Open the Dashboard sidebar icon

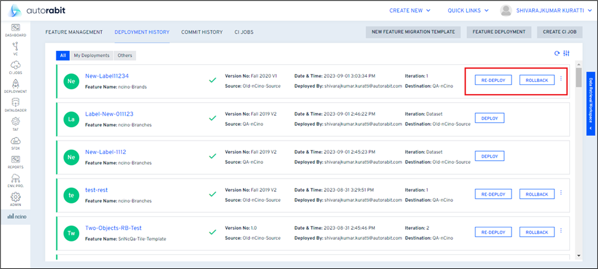pyautogui.click(x=15, y=29)
